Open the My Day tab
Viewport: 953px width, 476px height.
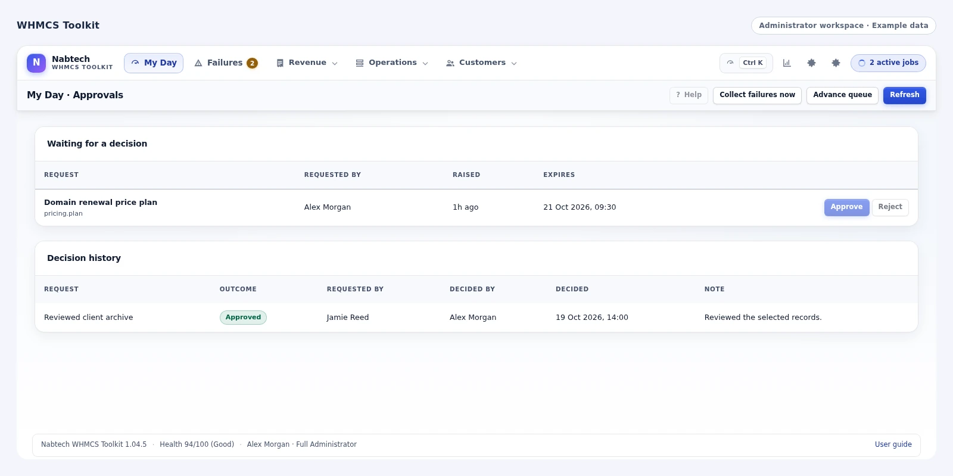154,63
